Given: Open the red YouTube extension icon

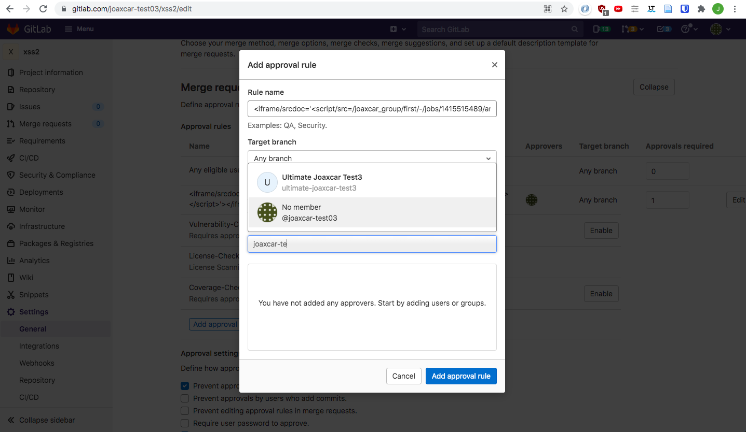Looking at the screenshot, I should tap(618, 9).
